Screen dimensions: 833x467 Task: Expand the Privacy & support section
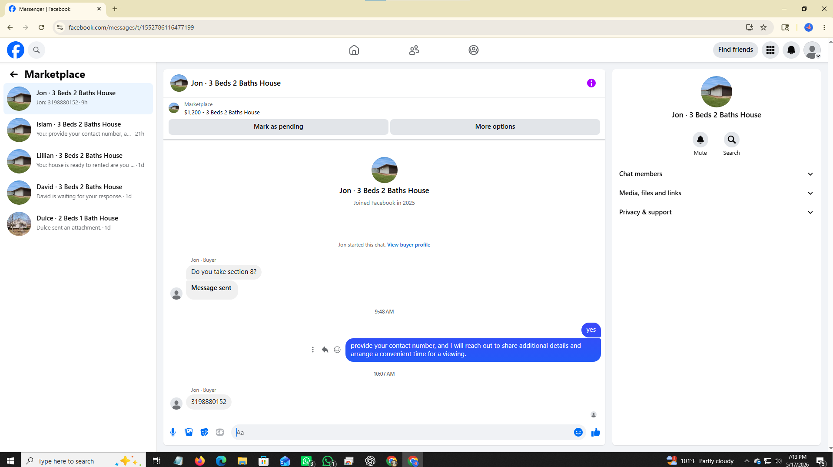coord(717,212)
